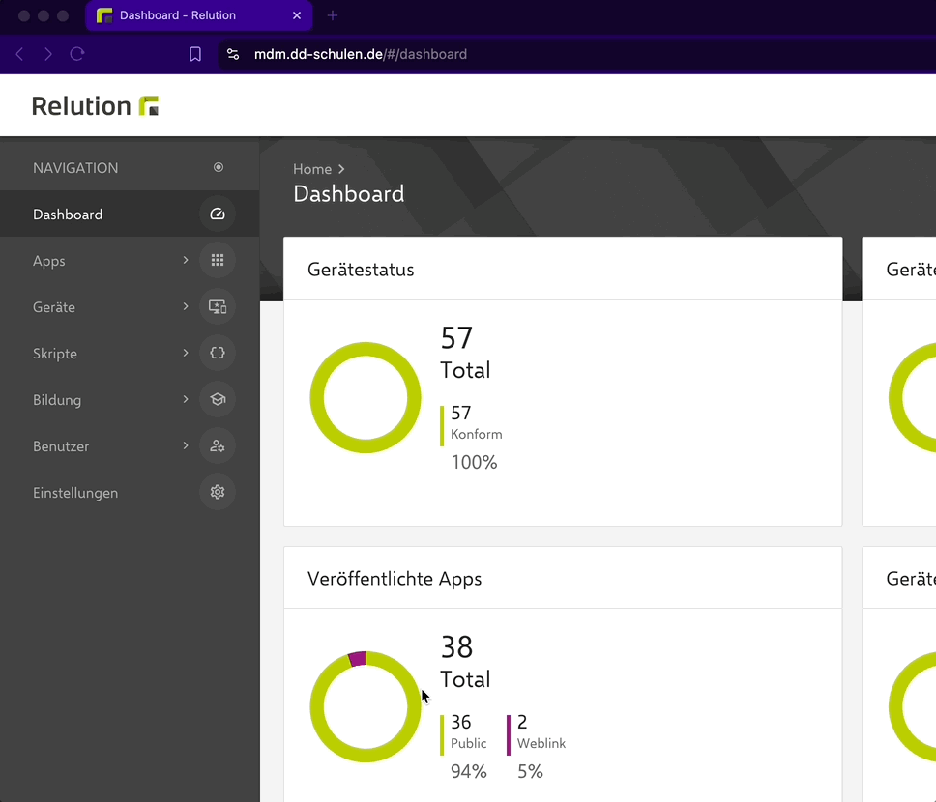The width and height of the screenshot is (936, 802).
Task: Select Bildung in the navigation menu
Action: pos(130,399)
